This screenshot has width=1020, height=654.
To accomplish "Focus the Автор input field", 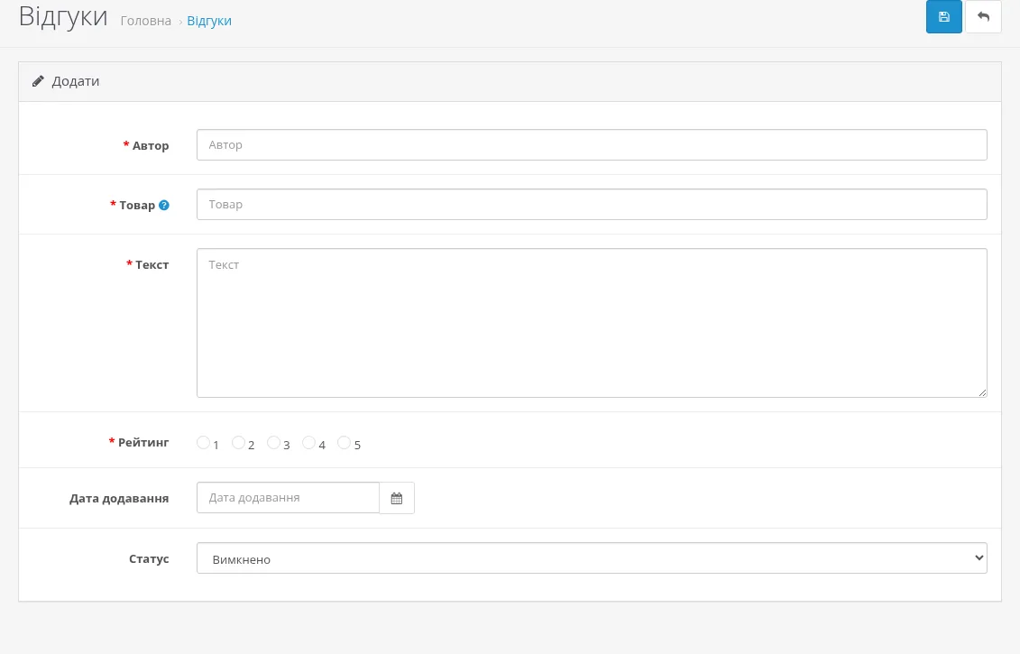I will 592,144.
